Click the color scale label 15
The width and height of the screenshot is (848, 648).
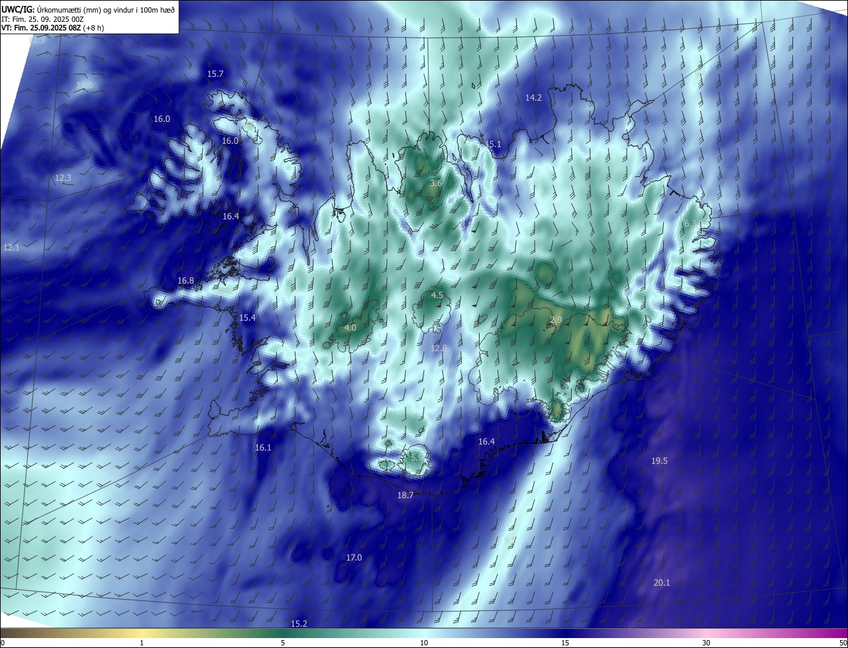565,643
